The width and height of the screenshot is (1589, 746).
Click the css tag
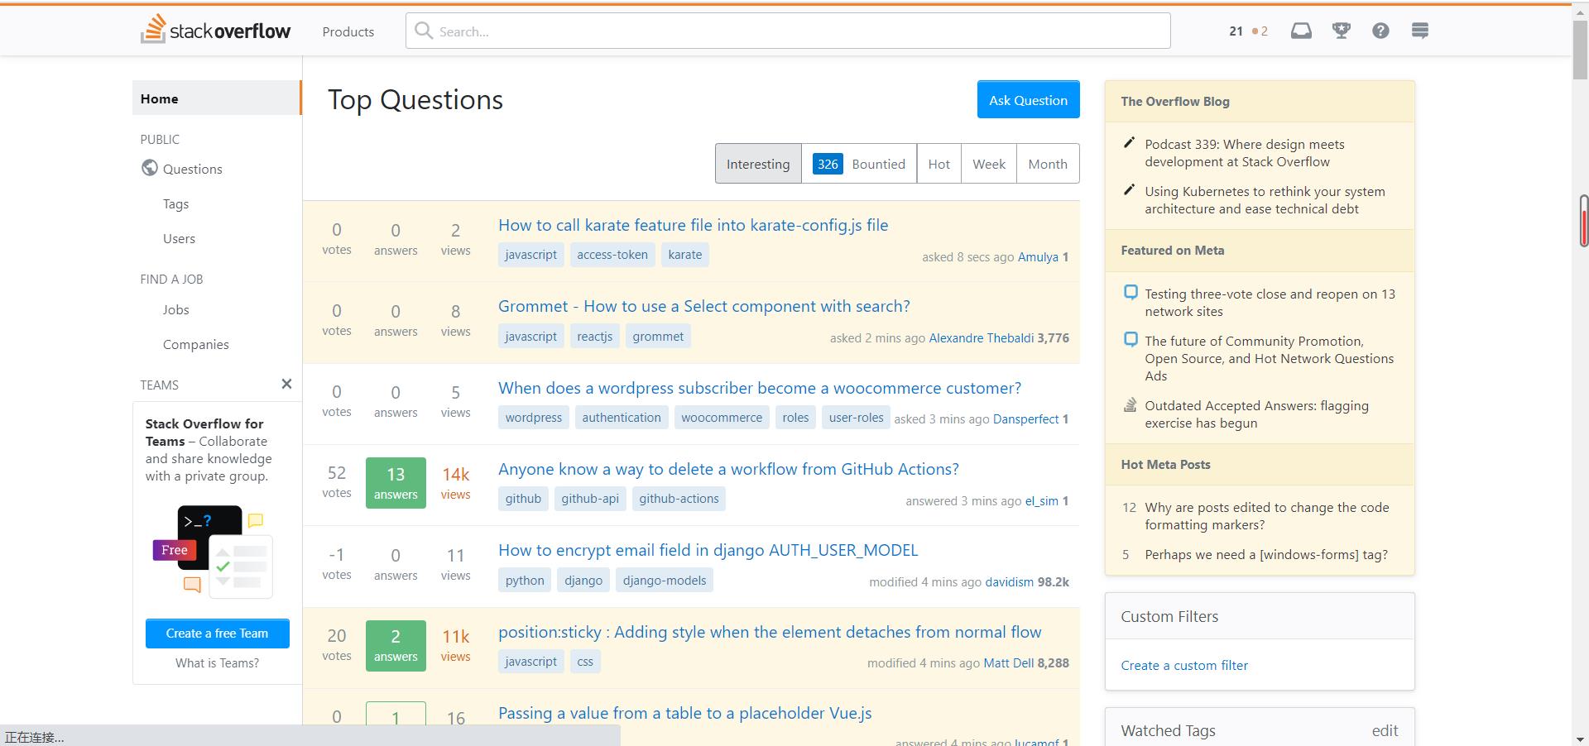tap(585, 662)
